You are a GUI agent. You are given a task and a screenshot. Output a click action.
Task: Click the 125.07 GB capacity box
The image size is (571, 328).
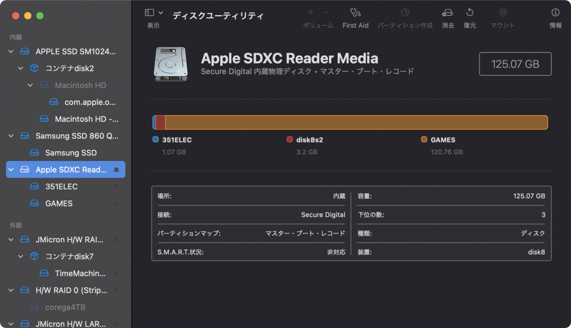tap(515, 64)
